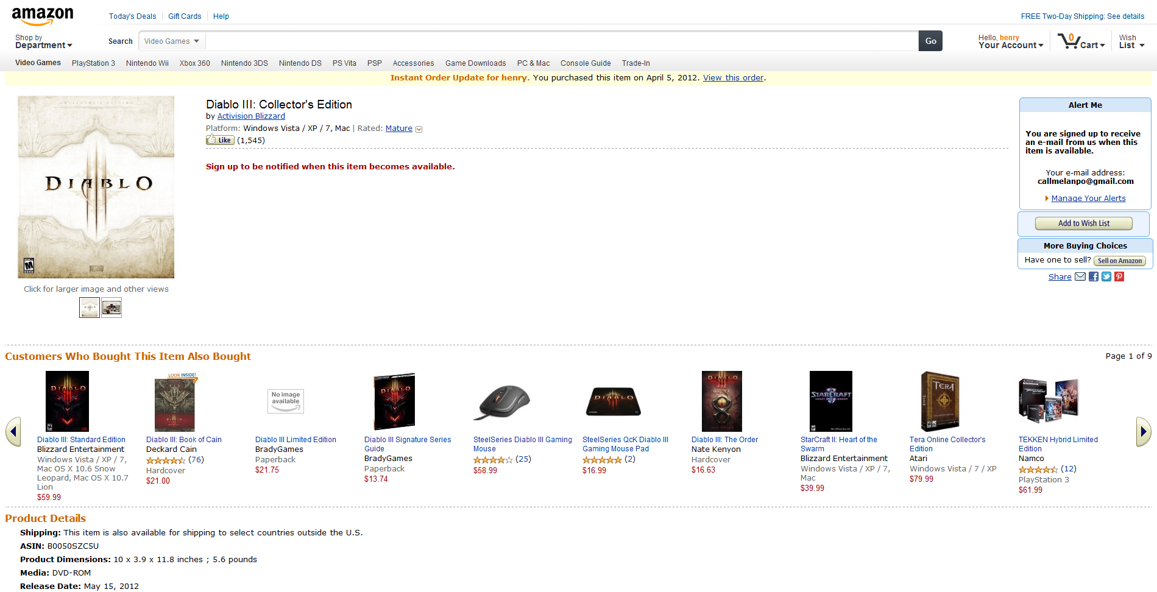Open SteelSeries Diablo III Gaming Mouse link
This screenshot has width=1157, height=592.
coord(523,444)
